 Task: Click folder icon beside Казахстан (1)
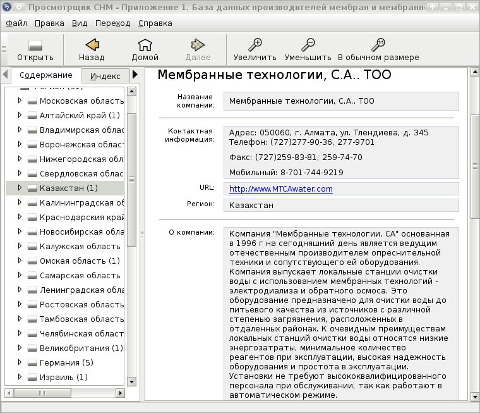coord(32,188)
